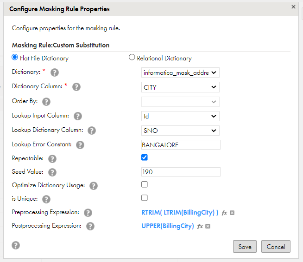This screenshot has width=303, height=262.
Task: Open Lookup Dictionary Column dropdown showing SNO
Action: (180, 131)
